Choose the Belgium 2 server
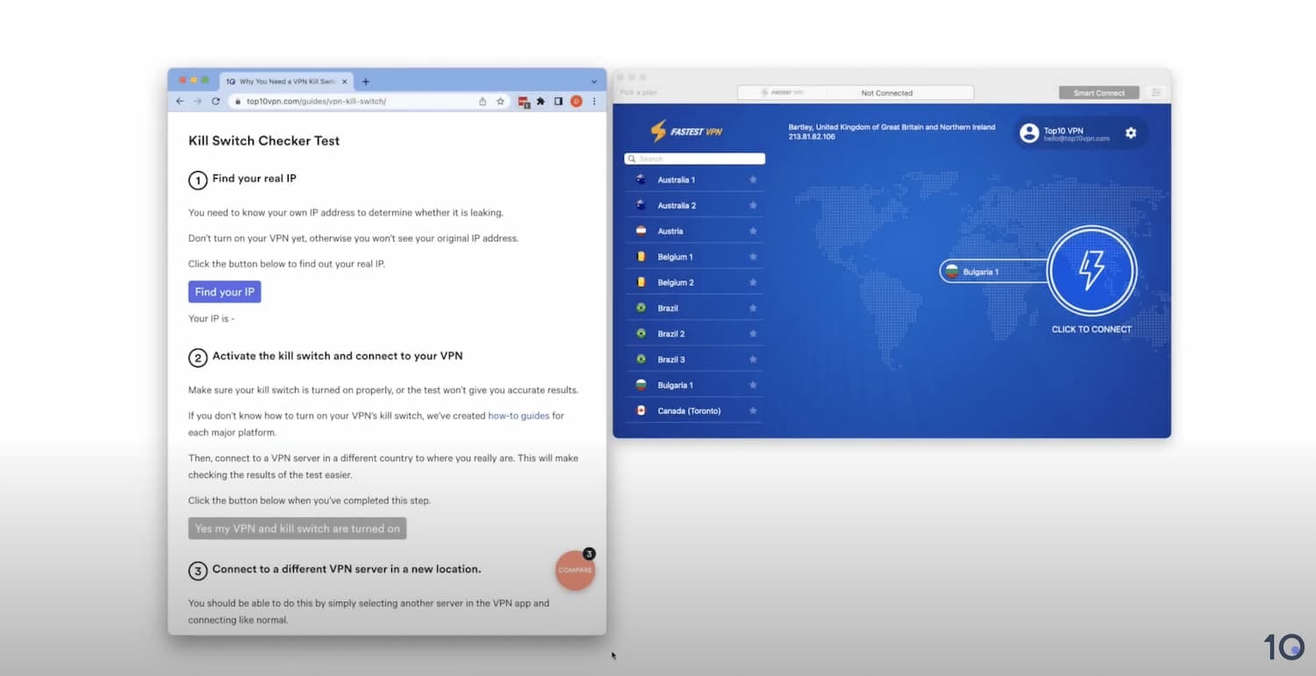This screenshot has width=1316, height=676. point(694,282)
